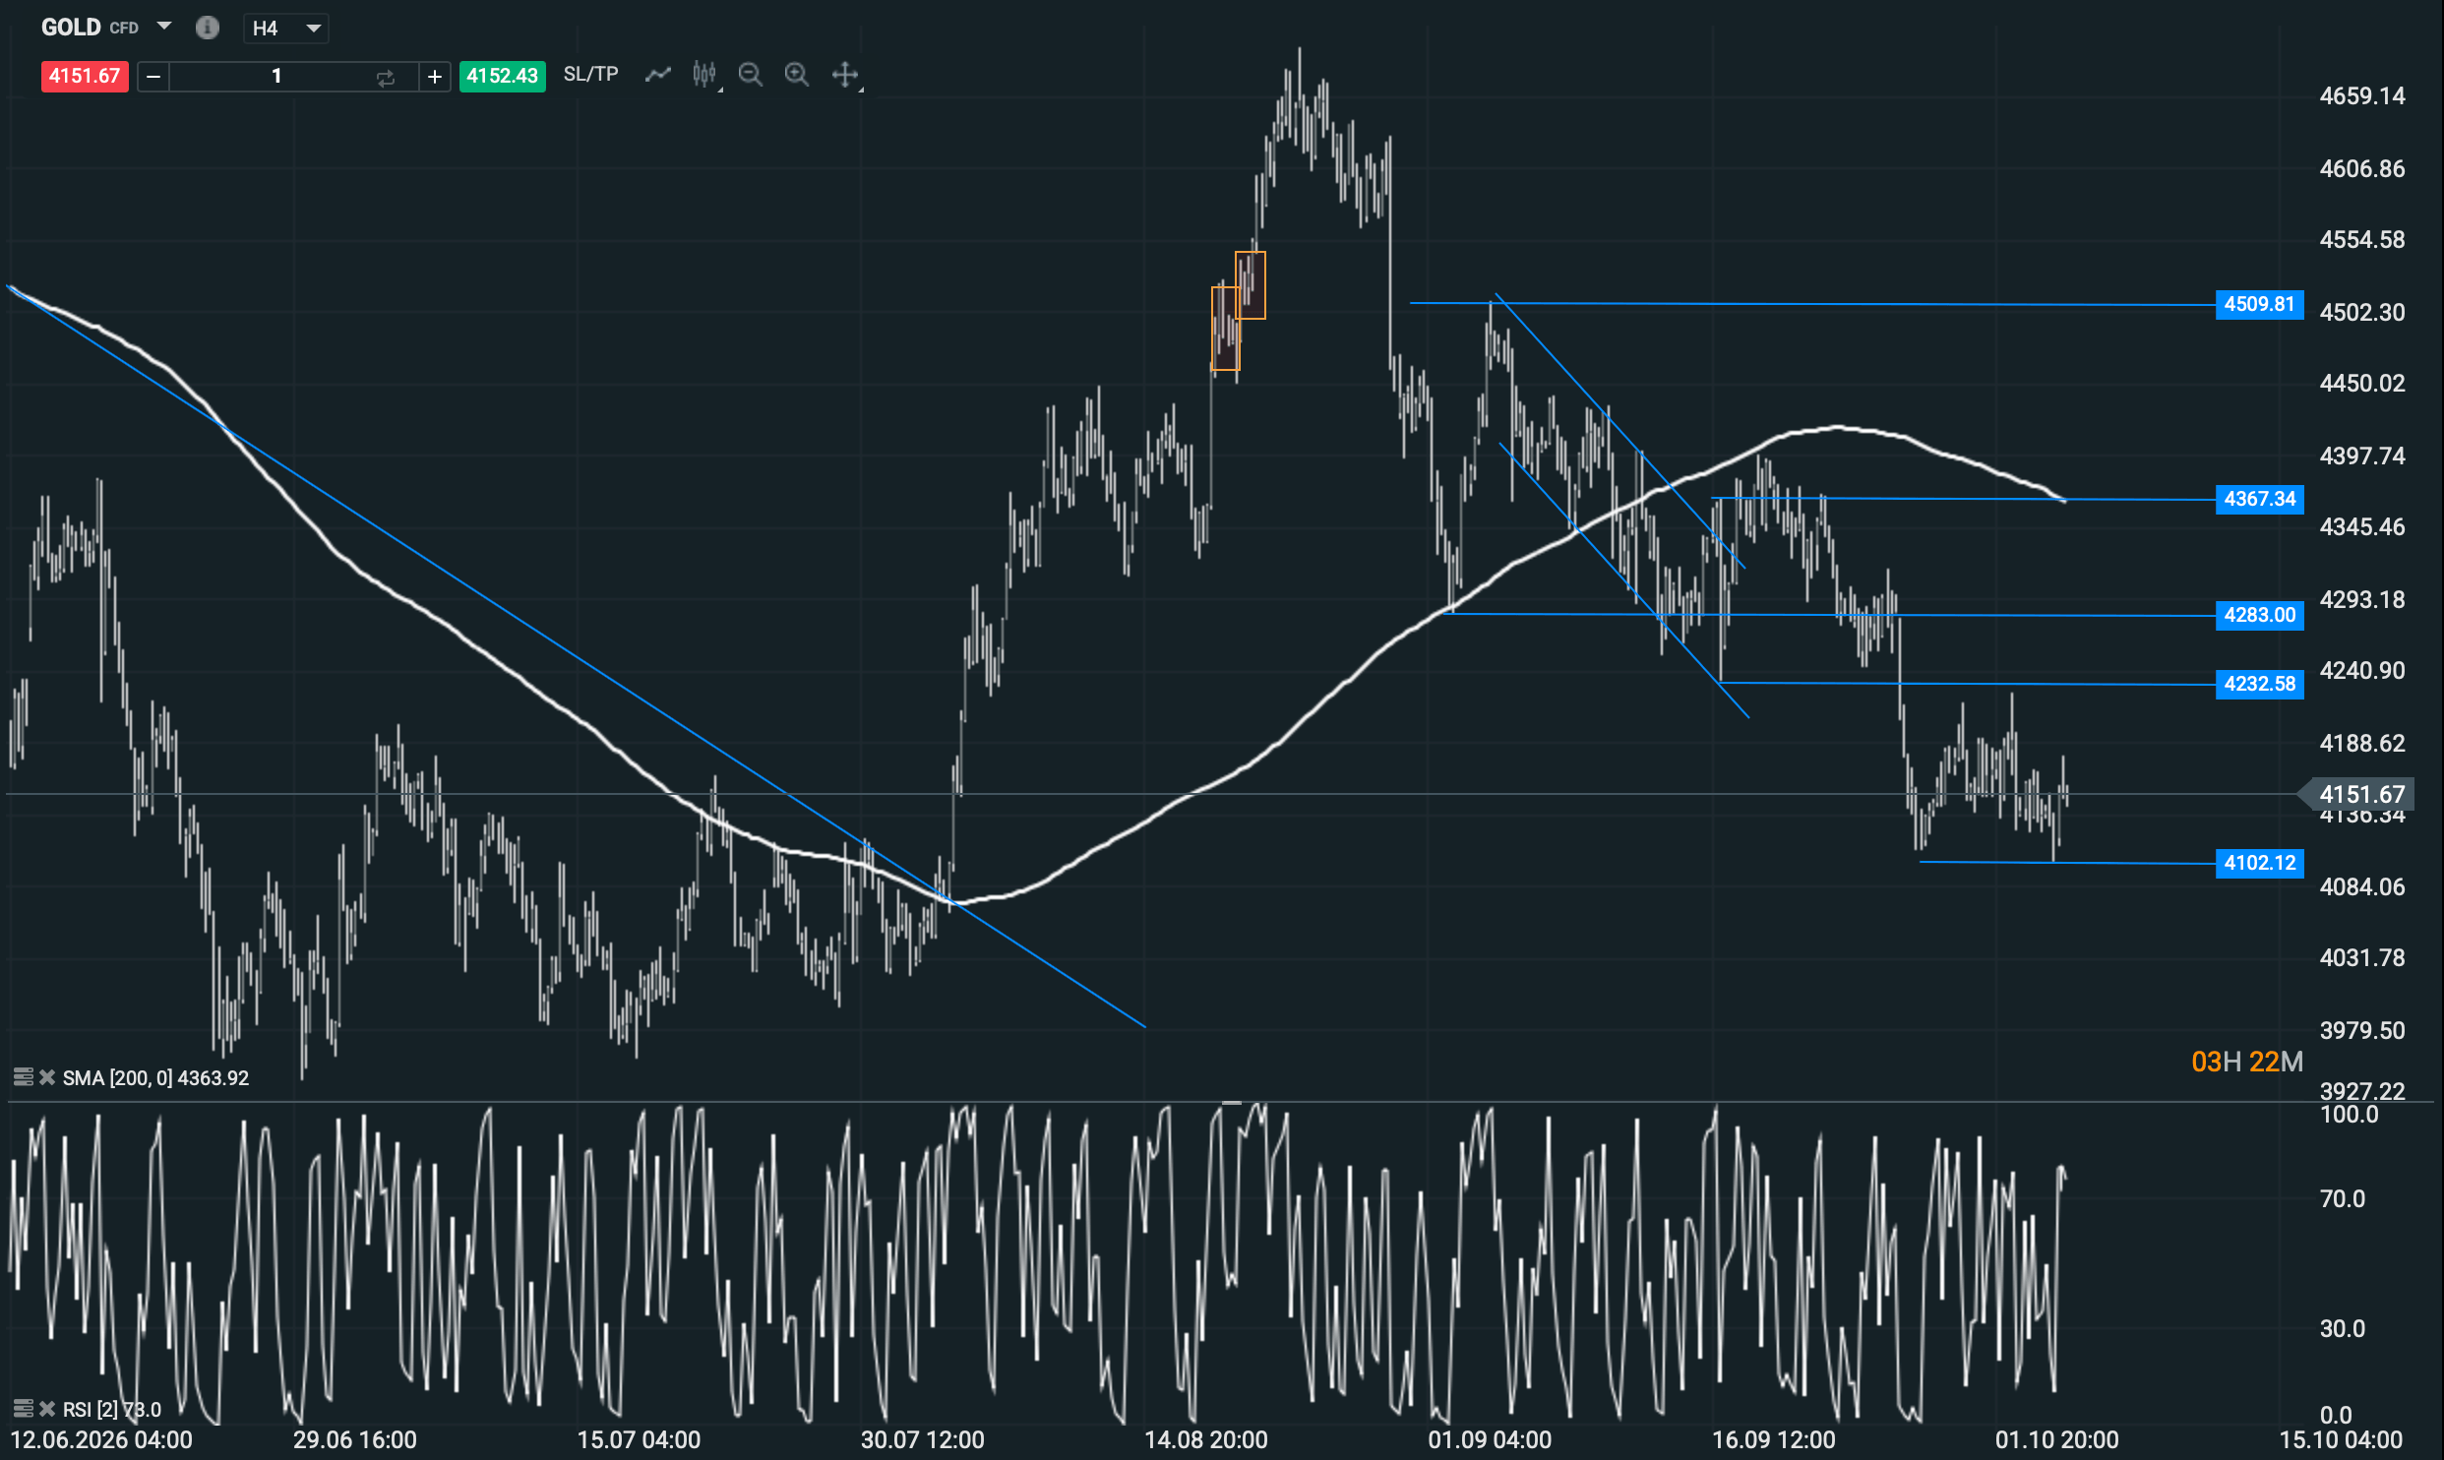Open the candlestick chart type menu
The width and height of the screenshot is (2444, 1460).
tap(704, 75)
